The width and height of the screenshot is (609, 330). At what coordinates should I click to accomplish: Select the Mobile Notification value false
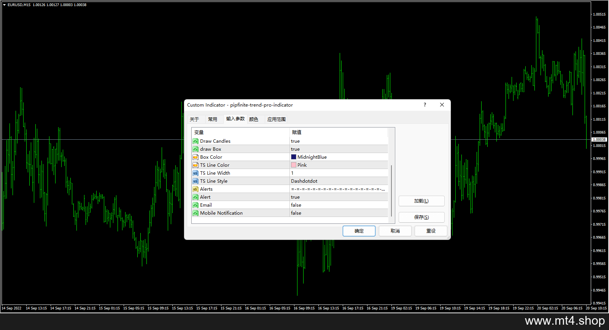pyautogui.click(x=296, y=213)
